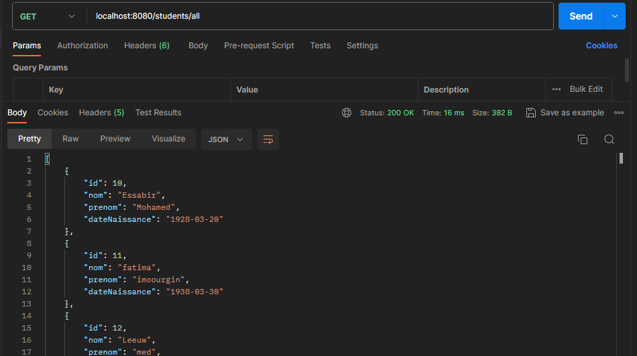Click the "id": 11 line

105,255
